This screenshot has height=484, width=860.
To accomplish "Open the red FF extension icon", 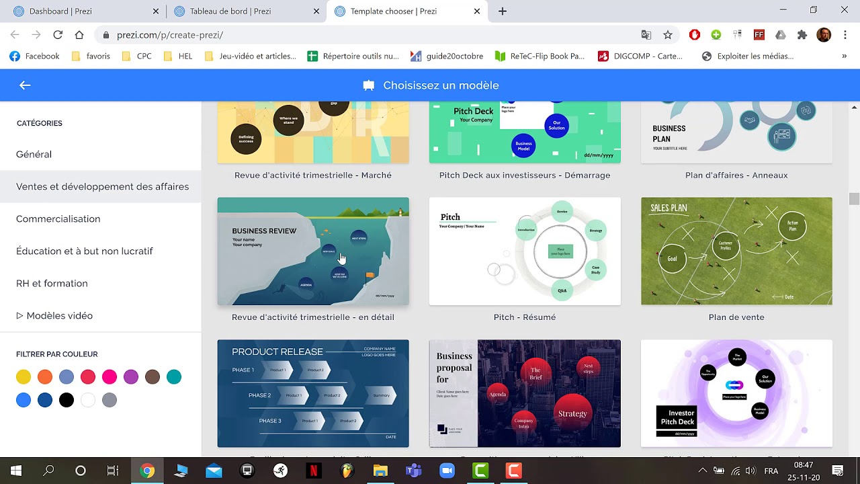I will (759, 35).
